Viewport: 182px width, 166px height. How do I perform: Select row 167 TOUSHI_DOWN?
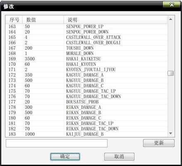click(86, 48)
